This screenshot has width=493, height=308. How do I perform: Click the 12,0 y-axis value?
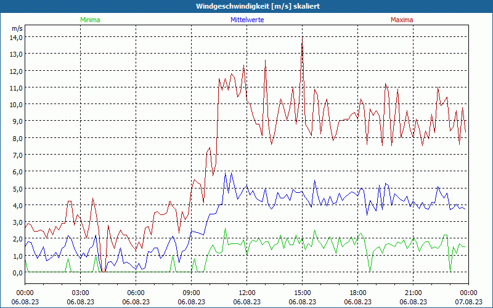(x=17, y=71)
